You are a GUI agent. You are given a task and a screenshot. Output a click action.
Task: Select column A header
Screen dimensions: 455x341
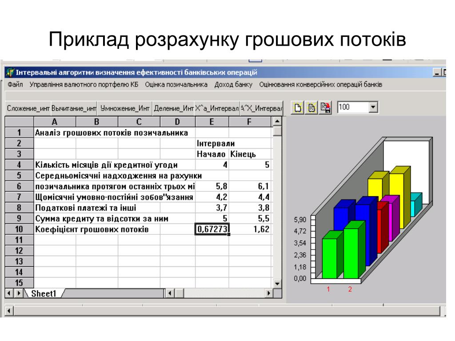[55, 122]
